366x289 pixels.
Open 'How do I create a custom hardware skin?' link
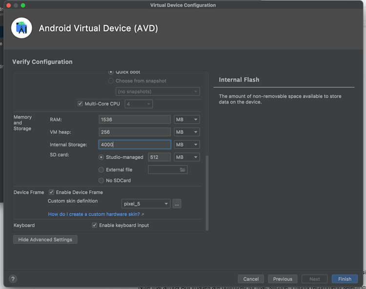[x=94, y=214]
